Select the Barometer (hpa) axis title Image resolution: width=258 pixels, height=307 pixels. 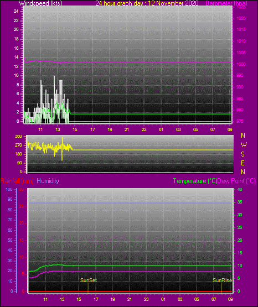pos(226,3)
